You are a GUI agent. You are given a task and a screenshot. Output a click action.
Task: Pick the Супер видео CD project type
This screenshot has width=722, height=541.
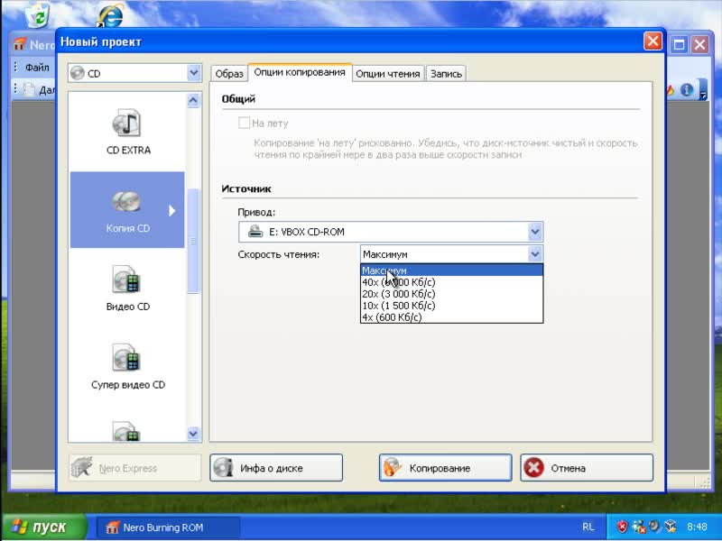[x=128, y=367]
